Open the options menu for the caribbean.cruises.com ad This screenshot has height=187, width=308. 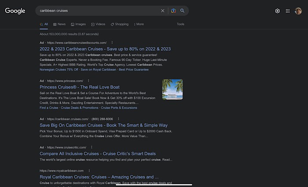click(118, 119)
